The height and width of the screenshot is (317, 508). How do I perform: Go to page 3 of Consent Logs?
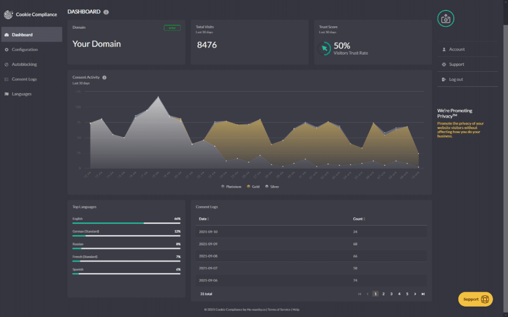click(x=391, y=293)
